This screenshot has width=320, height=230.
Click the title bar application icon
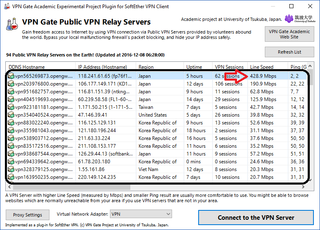point(7,6)
